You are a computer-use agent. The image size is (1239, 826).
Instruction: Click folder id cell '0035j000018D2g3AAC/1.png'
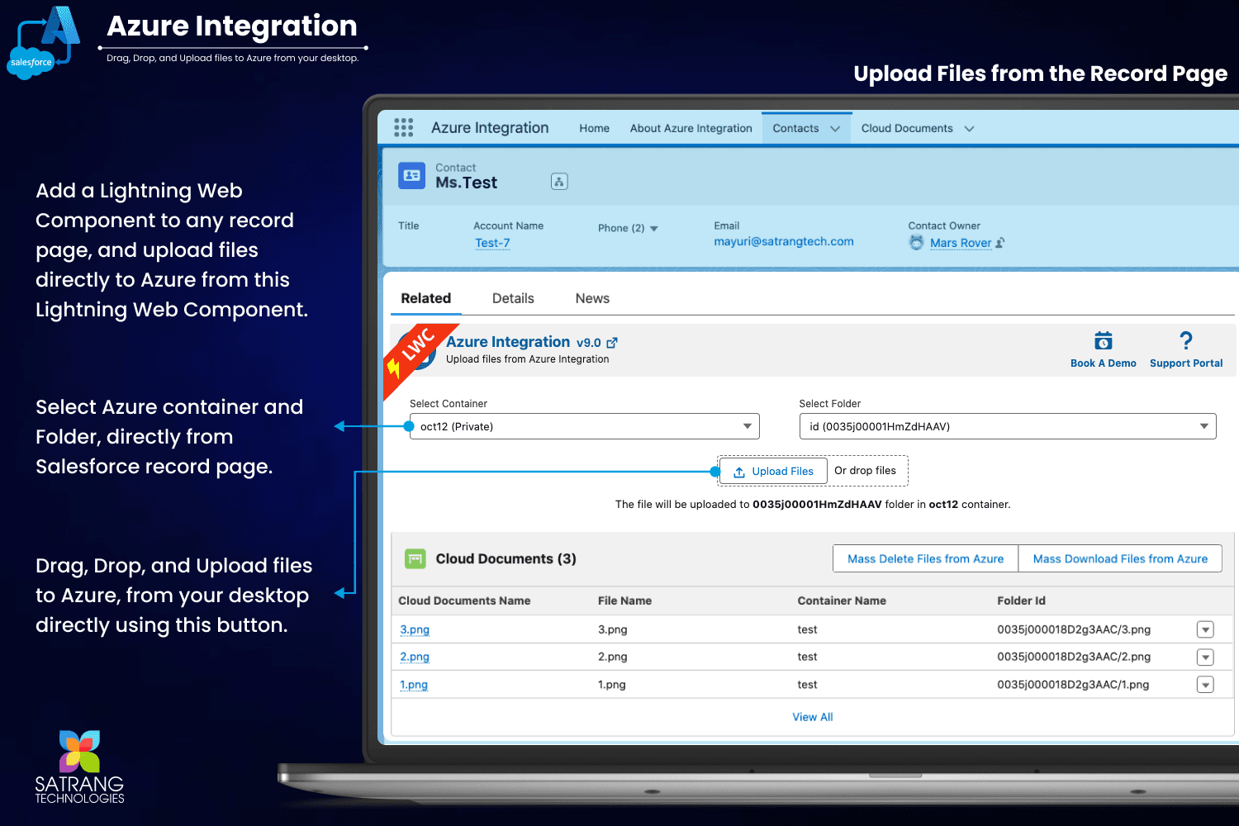(1073, 685)
